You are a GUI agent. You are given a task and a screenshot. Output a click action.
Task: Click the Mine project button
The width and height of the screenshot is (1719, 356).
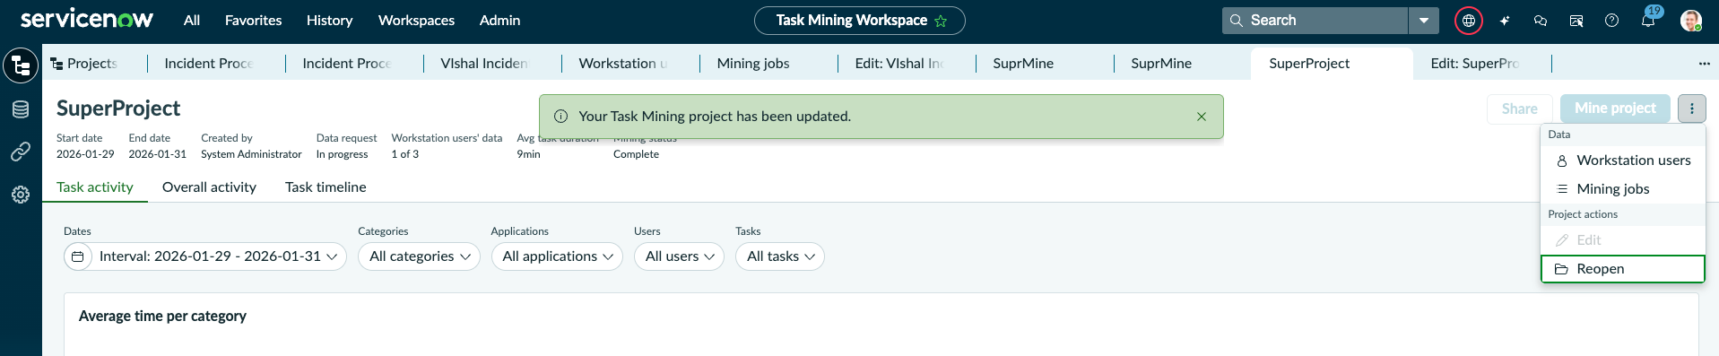coord(1615,109)
